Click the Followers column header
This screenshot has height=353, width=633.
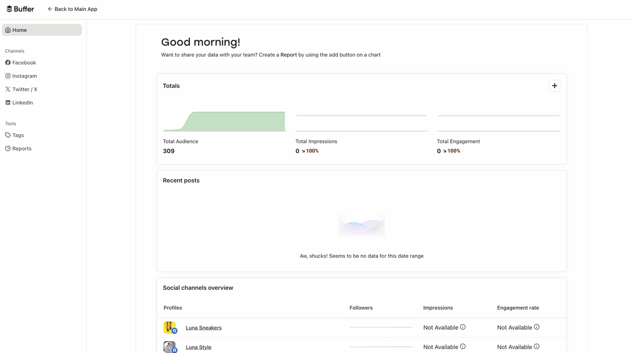tap(361, 308)
